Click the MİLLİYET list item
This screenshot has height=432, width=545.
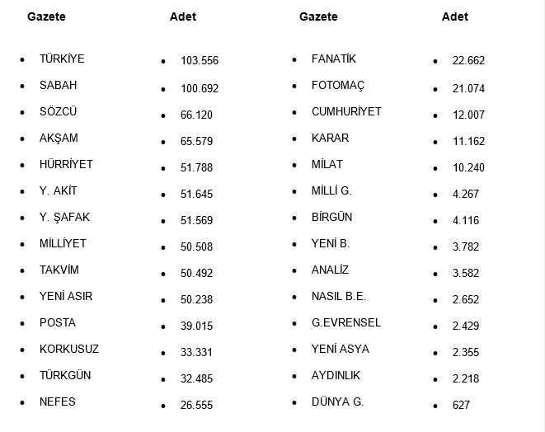click(63, 243)
